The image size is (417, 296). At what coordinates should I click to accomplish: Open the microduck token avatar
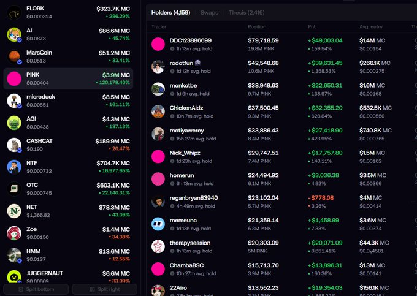pos(14,101)
